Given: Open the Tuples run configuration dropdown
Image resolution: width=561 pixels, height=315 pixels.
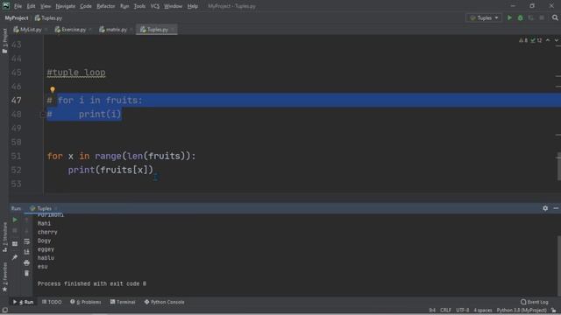Looking at the screenshot, I should tap(483, 17).
